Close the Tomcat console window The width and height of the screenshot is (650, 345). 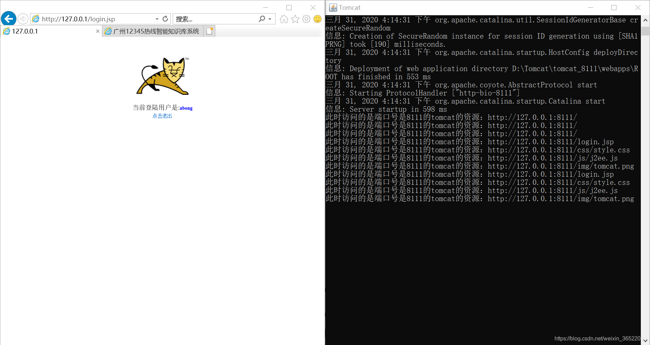click(x=638, y=7)
